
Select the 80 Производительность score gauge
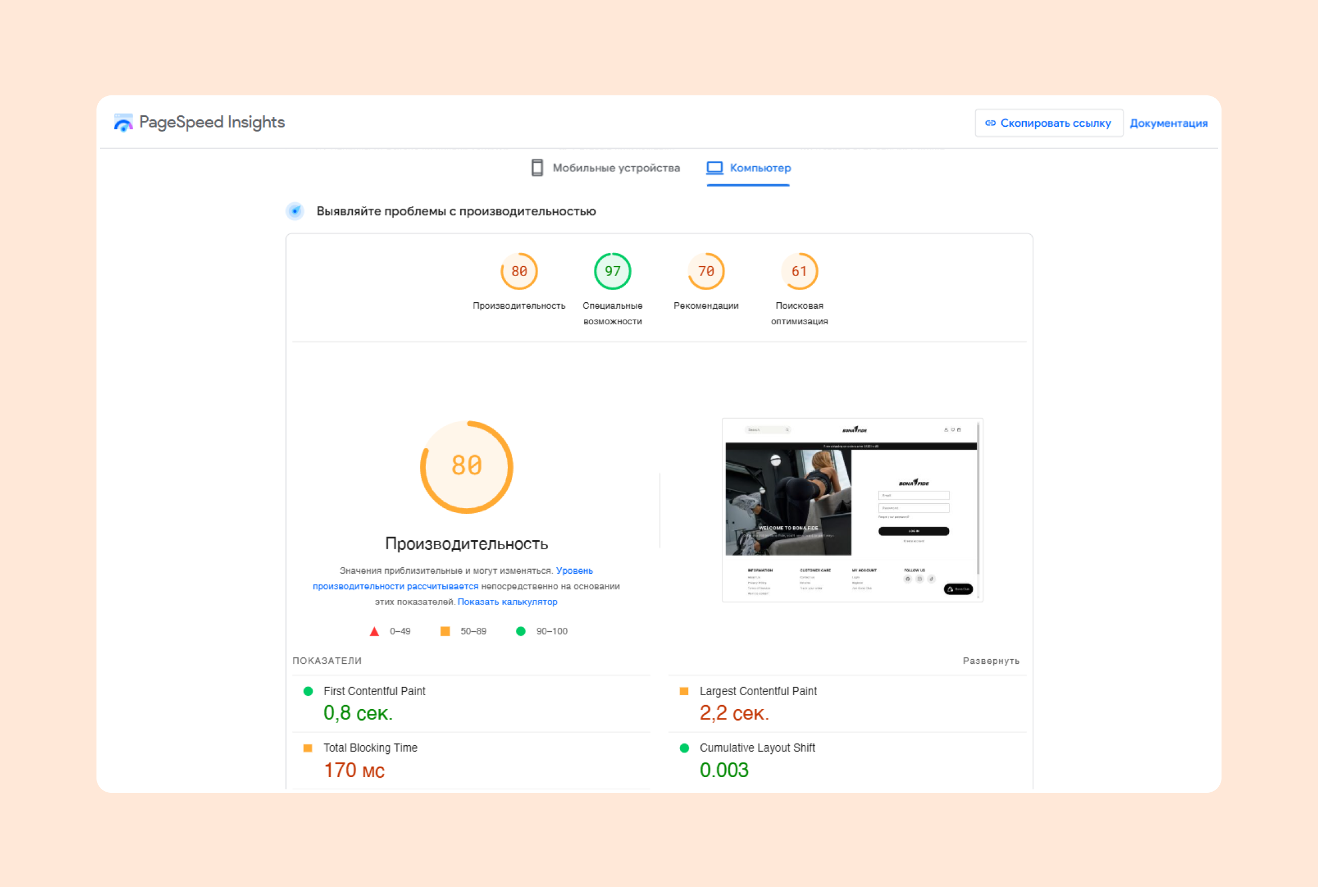coord(519,271)
